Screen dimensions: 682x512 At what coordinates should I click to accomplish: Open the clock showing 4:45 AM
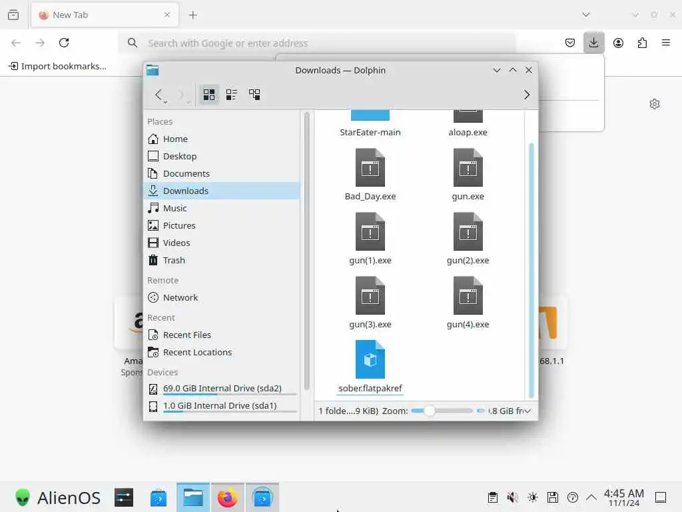(x=623, y=497)
